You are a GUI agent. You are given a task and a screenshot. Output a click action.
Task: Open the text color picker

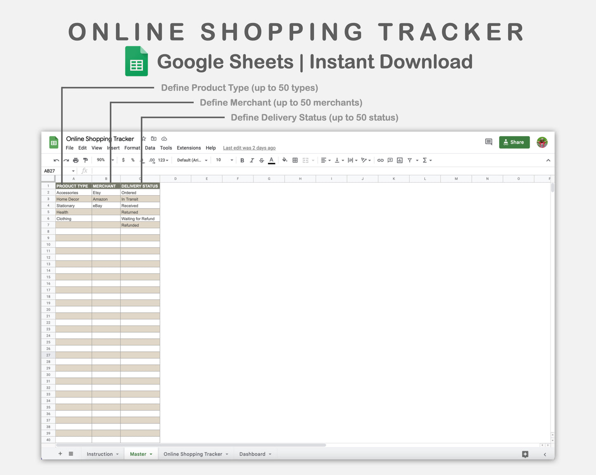point(271,160)
